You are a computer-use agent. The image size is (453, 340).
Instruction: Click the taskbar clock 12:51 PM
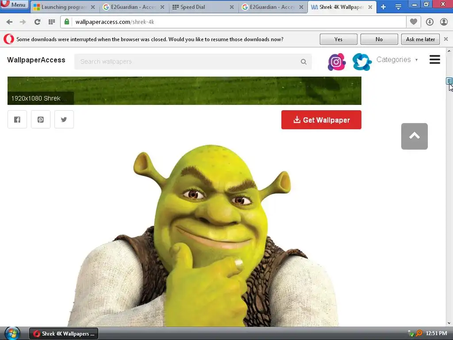(x=436, y=333)
